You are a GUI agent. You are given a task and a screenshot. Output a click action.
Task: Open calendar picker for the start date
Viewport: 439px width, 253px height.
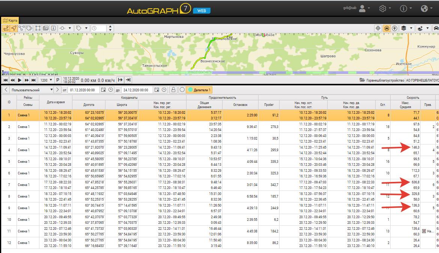(x=103, y=90)
